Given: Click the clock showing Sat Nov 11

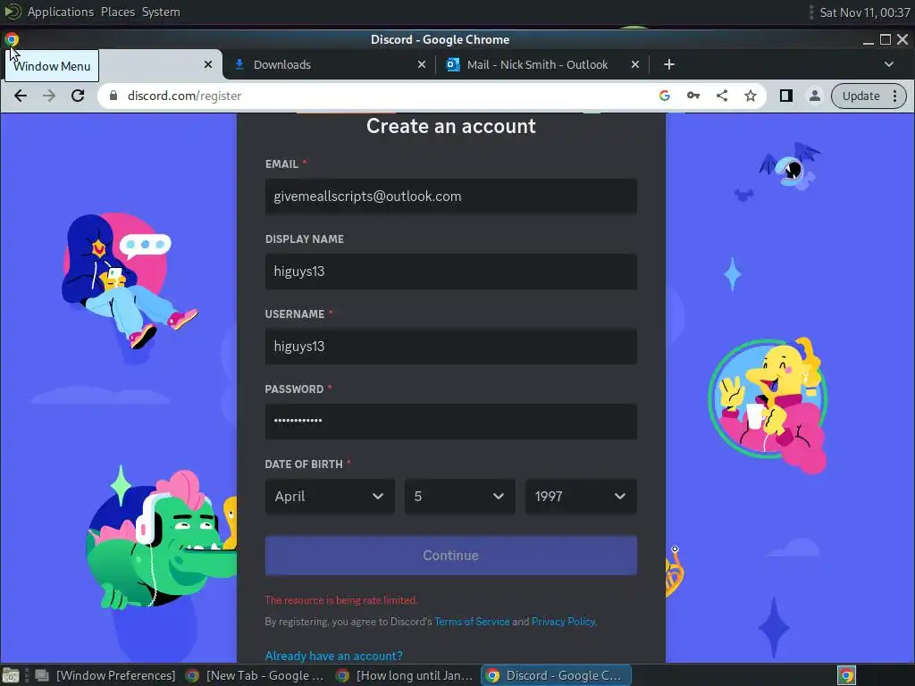Looking at the screenshot, I should click(865, 13).
